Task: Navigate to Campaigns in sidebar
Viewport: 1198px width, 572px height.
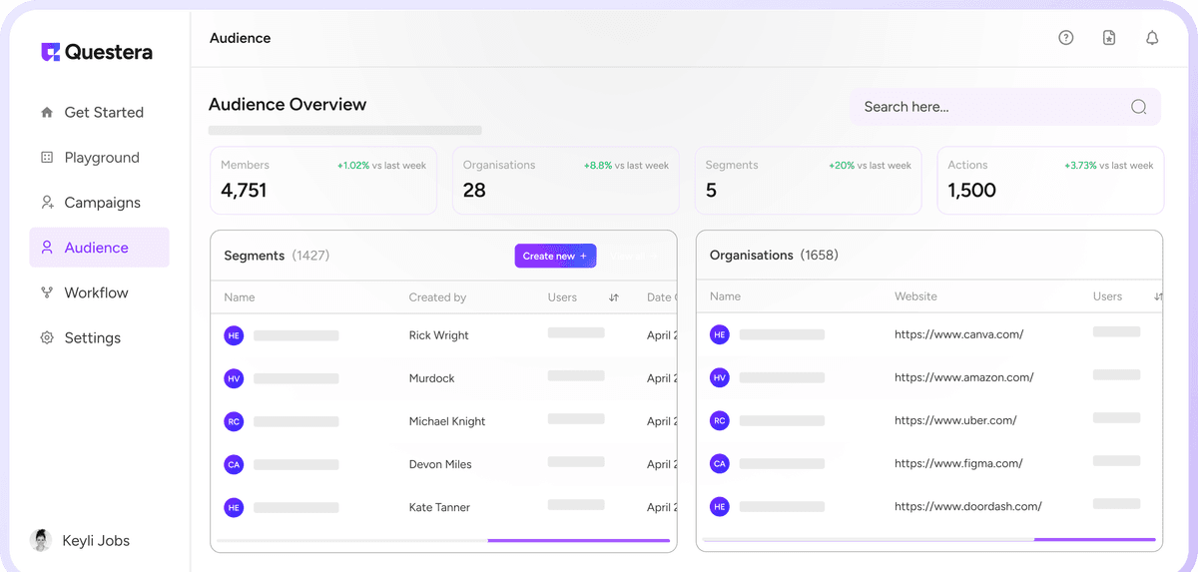Action: 102,203
